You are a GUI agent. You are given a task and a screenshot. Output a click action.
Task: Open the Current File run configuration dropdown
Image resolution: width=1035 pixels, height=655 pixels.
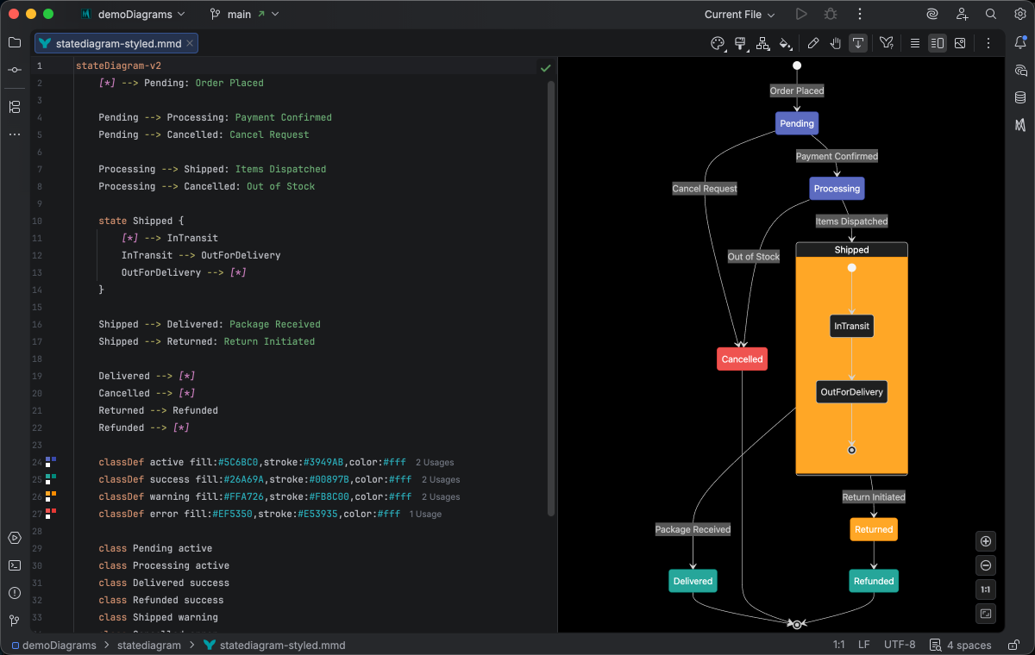click(739, 14)
